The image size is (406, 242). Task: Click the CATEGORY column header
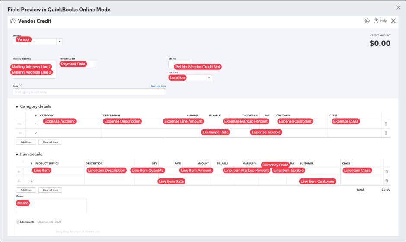(47, 116)
